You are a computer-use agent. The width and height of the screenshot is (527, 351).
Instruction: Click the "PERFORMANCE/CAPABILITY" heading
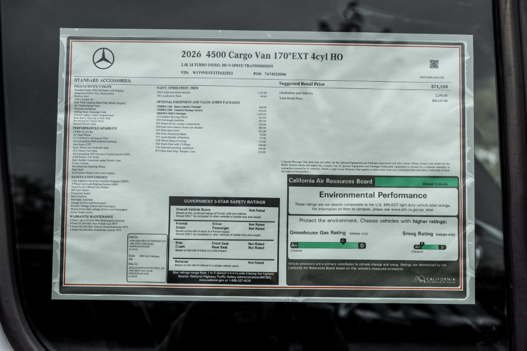pos(95,128)
